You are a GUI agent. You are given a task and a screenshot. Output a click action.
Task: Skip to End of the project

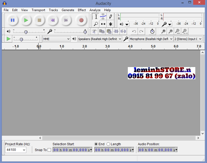pyautogui.click(x=66, y=20)
